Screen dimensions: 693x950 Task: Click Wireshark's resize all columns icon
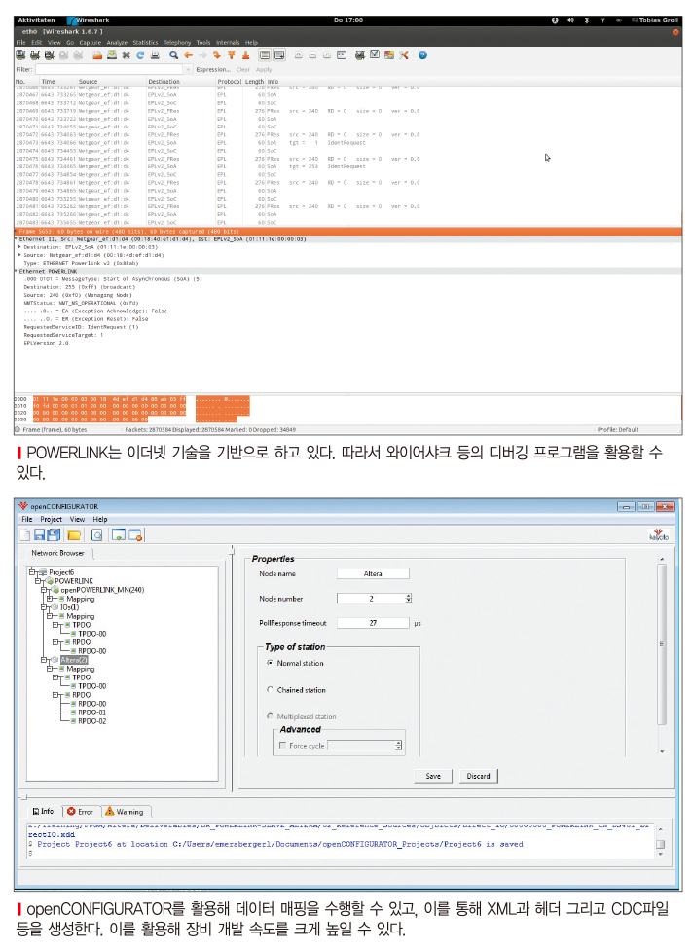342,55
